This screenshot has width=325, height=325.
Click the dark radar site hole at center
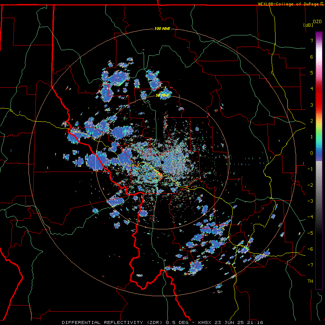[x=162, y=162]
